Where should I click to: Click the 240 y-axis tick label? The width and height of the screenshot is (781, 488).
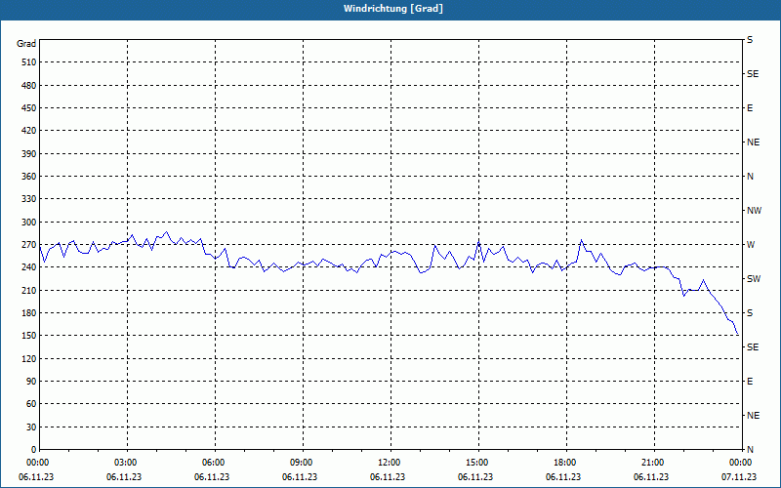click(29, 267)
